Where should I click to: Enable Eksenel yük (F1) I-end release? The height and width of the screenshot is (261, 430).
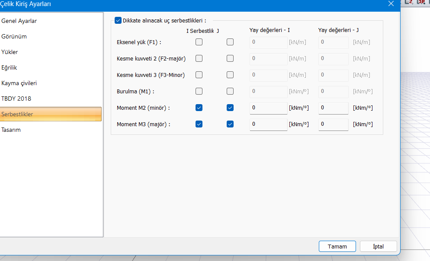click(x=199, y=42)
